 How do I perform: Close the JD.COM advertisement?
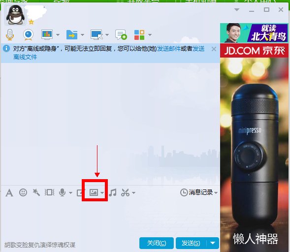coord(283,49)
